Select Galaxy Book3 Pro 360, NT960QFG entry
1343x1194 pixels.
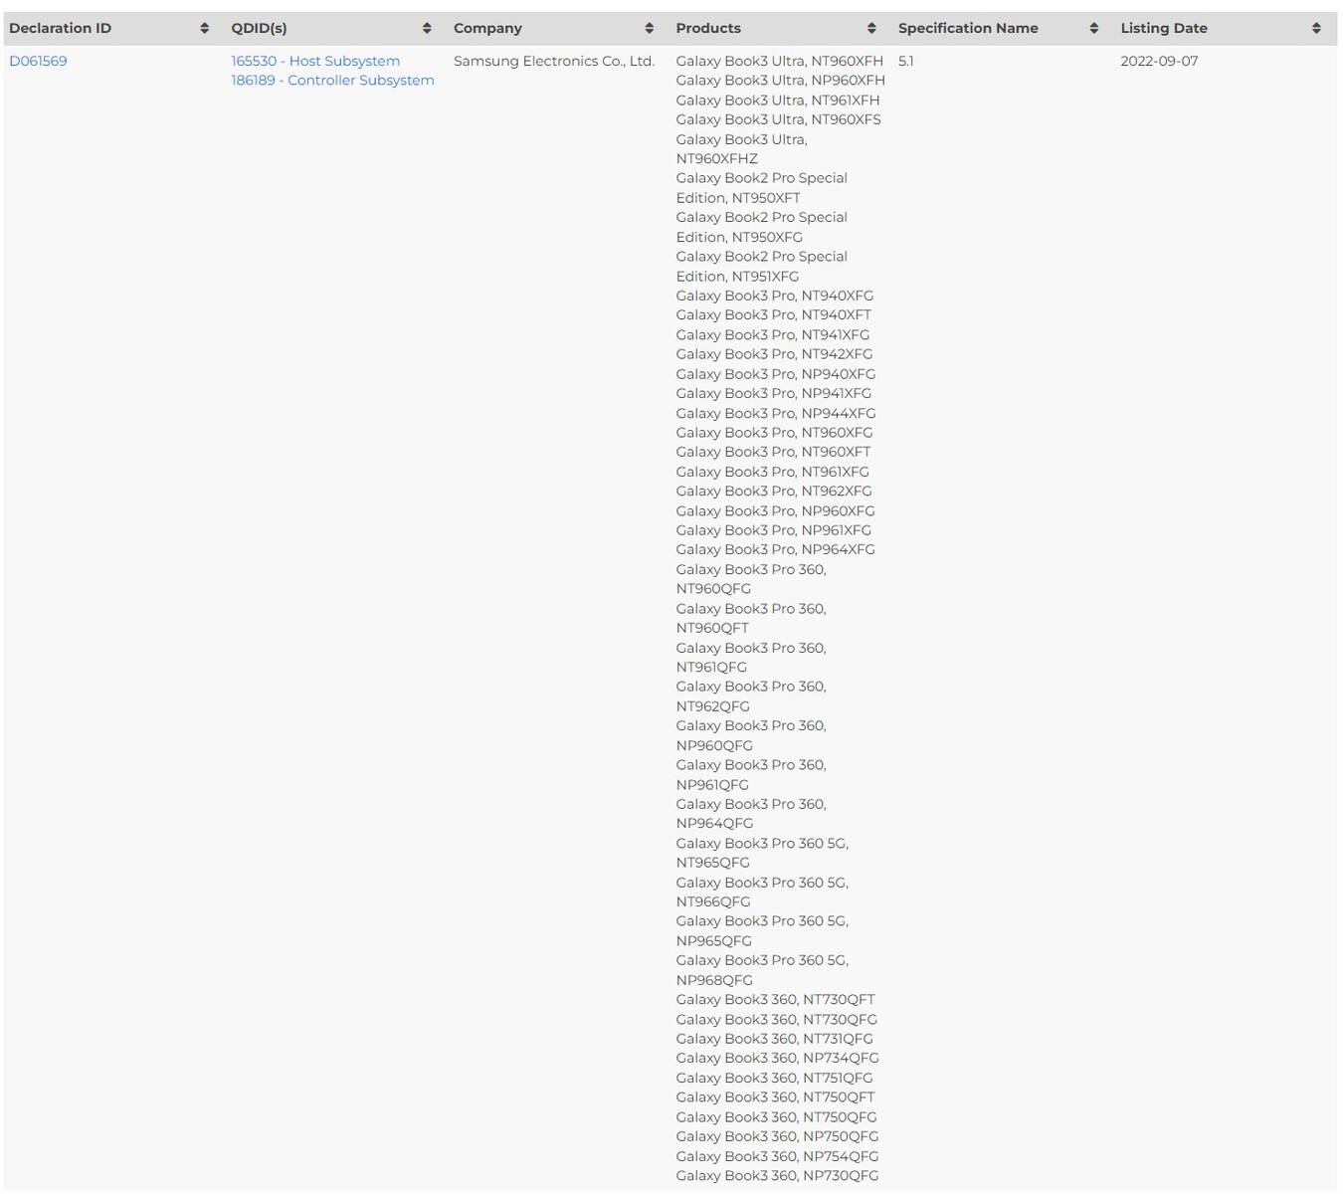pos(751,579)
